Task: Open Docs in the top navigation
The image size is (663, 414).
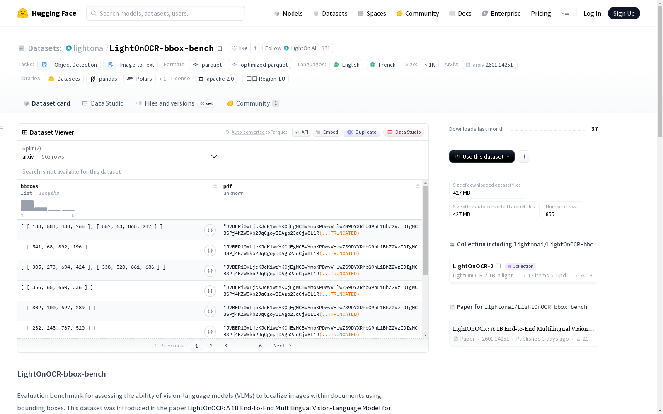Action: [x=460, y=13]
